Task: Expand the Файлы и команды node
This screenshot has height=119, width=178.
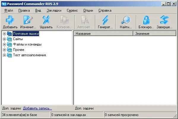Action: point(4,44)
